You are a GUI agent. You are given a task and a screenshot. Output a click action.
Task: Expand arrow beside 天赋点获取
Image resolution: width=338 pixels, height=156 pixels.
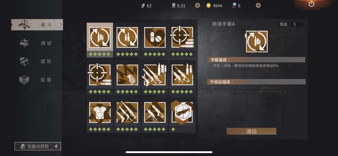(56, 146)
